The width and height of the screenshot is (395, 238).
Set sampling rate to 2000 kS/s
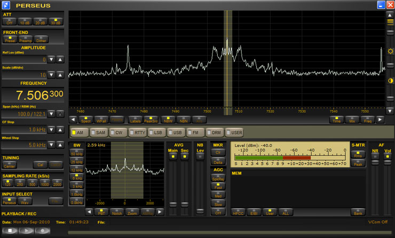click(x=57, y=183)
